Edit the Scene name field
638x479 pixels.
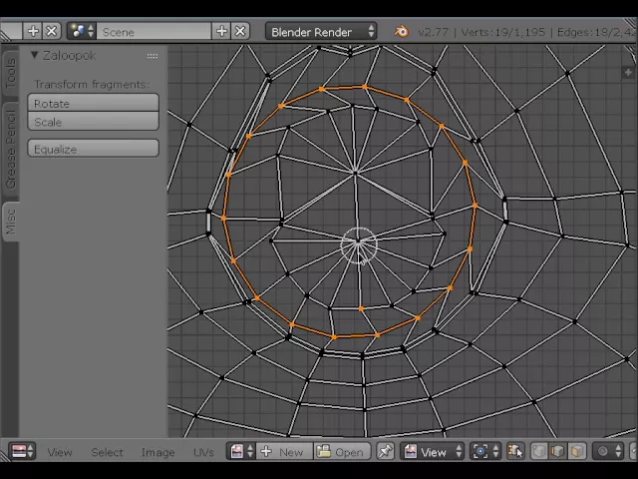click(x=154, y=31)
